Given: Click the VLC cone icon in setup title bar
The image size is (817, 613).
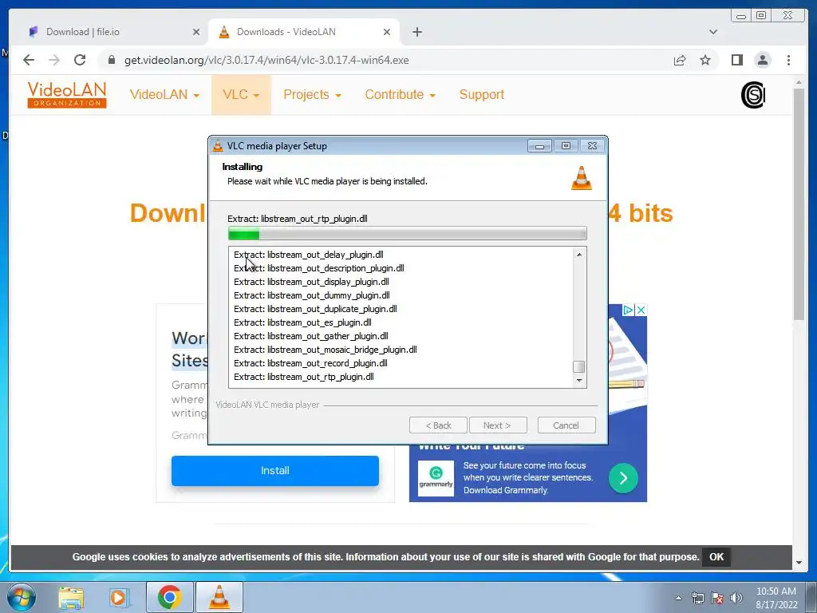Looking at the screenshot, I should 218,146.
